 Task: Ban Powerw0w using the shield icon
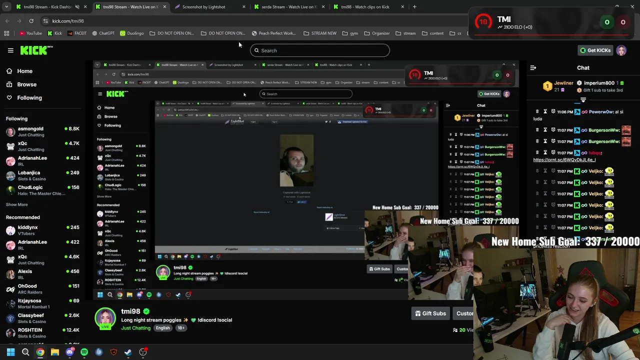coord(553,112)
